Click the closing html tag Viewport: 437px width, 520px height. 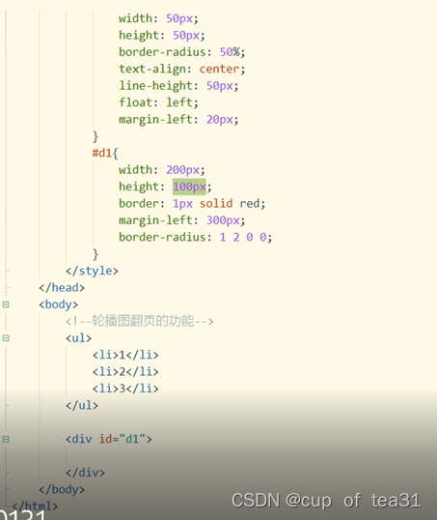point(35,506)
